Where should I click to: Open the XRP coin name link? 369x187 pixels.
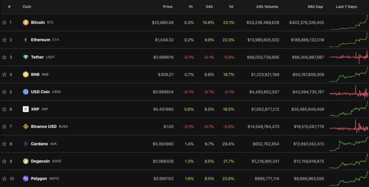(35, 109)
